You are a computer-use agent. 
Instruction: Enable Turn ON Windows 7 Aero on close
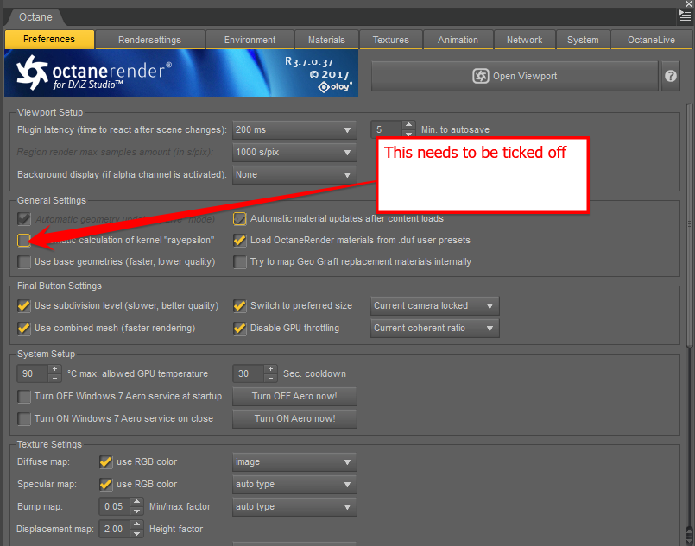point(24,418)
